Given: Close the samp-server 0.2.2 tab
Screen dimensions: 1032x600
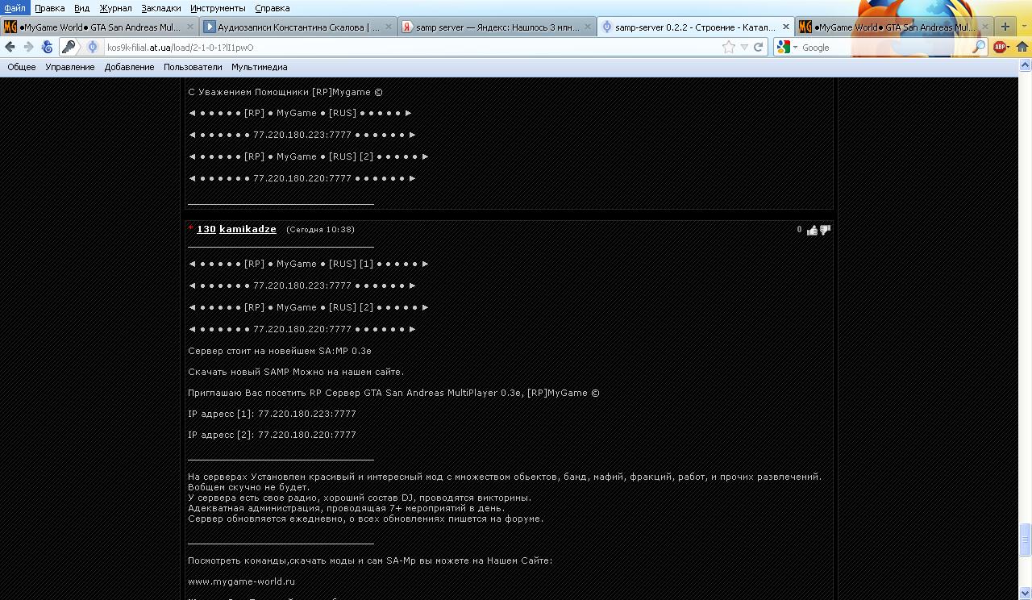Looking at the screenshot, I should tap(786, 27).
